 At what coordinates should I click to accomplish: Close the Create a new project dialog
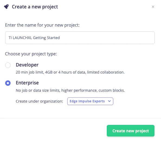pyautogui.click(x=153, y=7)
